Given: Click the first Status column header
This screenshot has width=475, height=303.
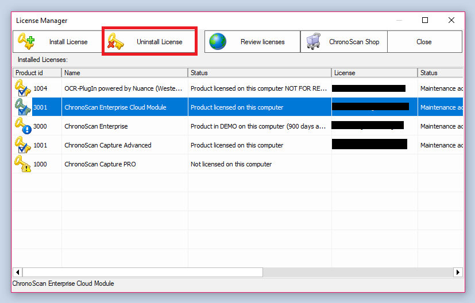Looking at the screenshot, I should coord(260,73).
